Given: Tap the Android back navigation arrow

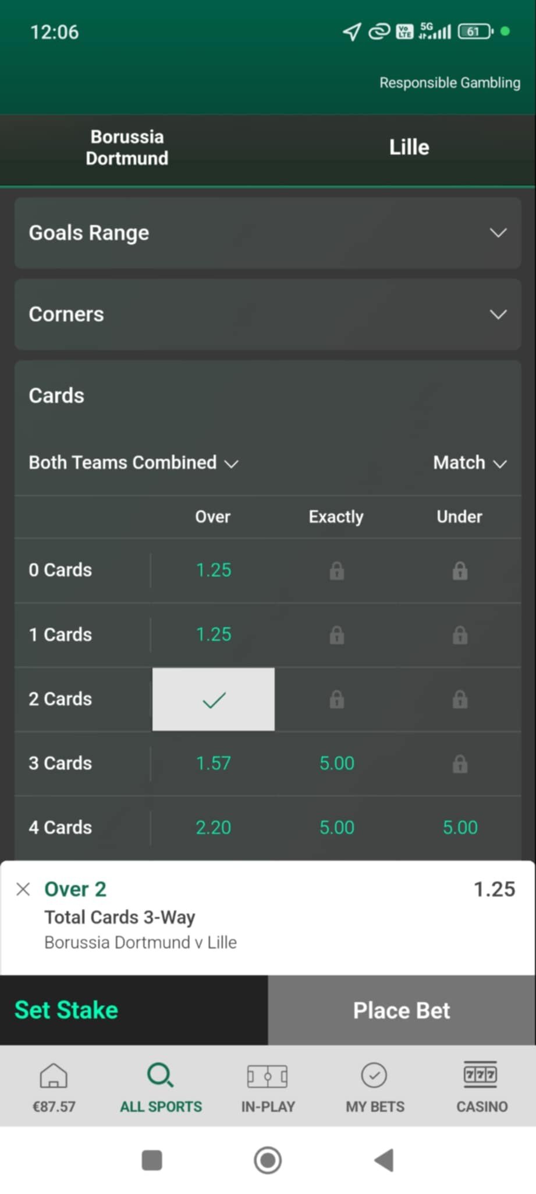Looking at the screenshot, I should (384, 1160).
